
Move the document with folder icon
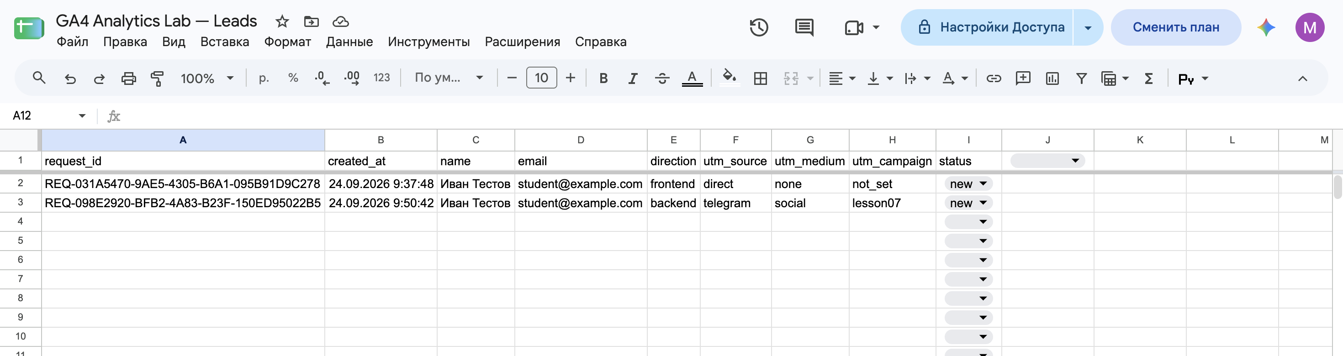click(x=311, y=21)
